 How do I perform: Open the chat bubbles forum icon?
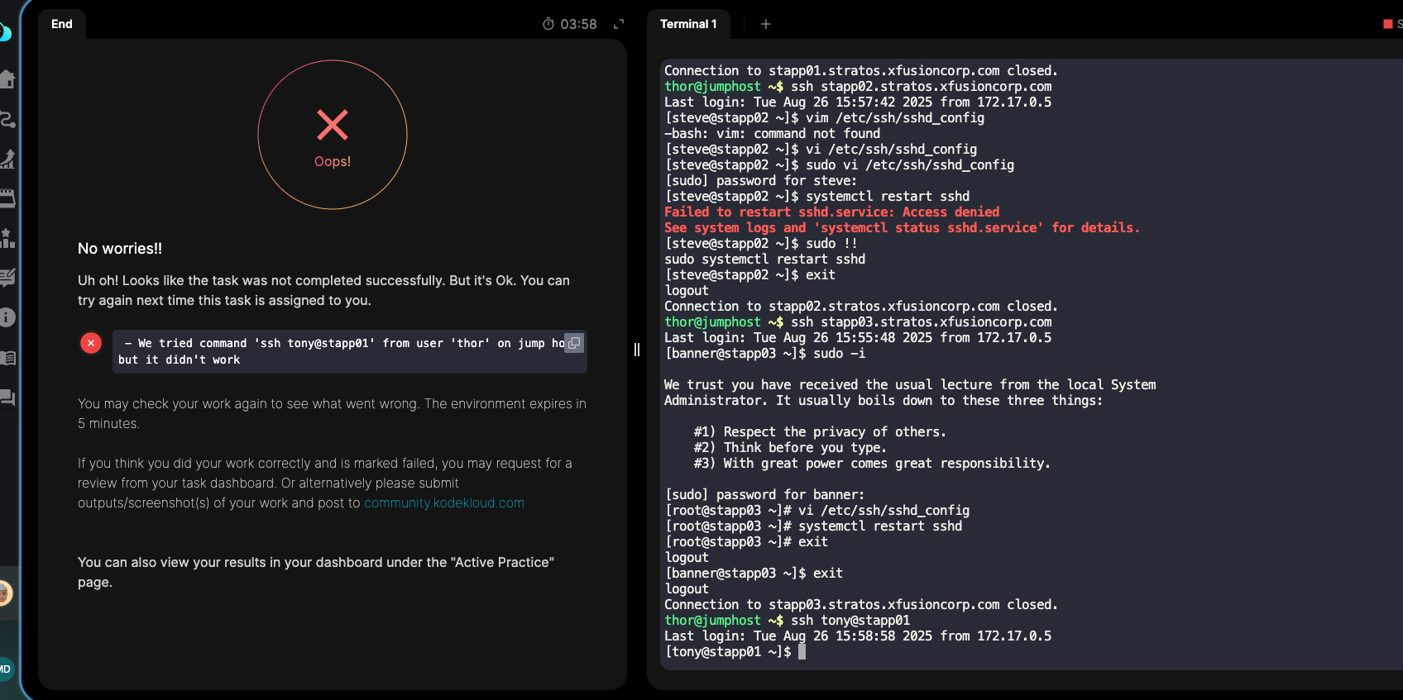pos(7,398)
